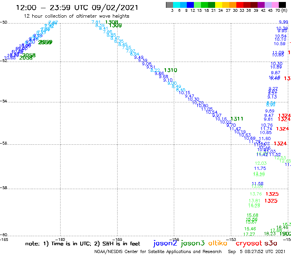Click the timestamp 'Sep 5 08:27:52 UTC 2021'
Screen dimensions: 291x255
pos(256,251)
